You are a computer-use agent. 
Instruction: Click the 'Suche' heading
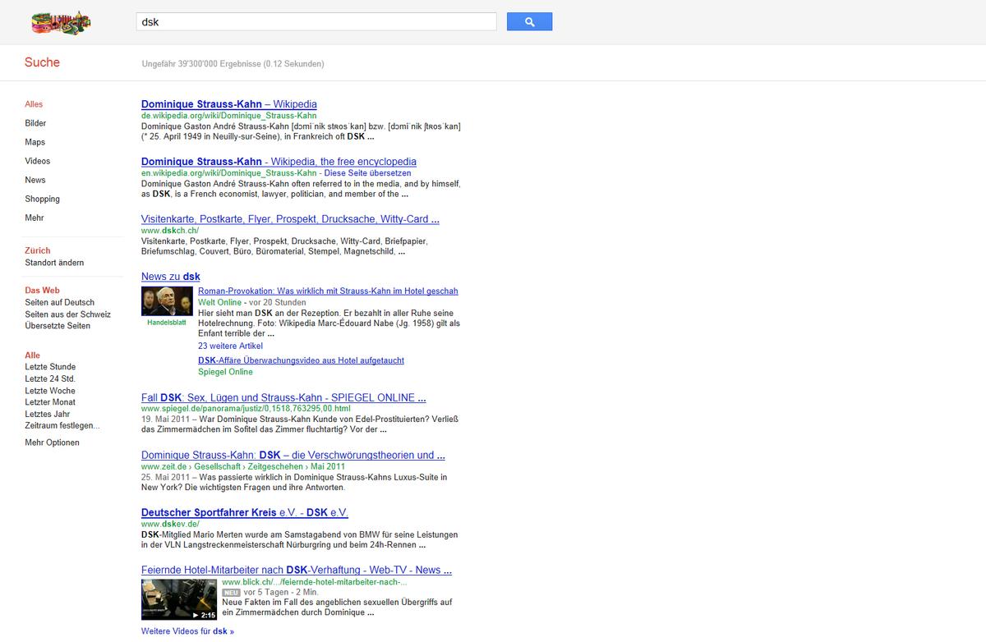pyautogui.click(x=42, y=62)
